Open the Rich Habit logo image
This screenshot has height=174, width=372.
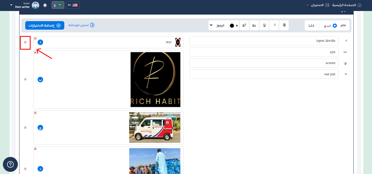156,80
